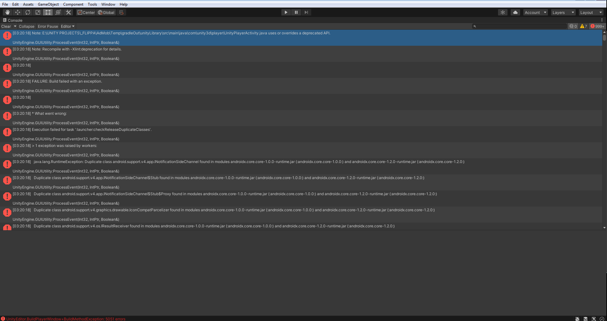
Task: Click the Unity cloud services icon
Action: coord(515,12)
